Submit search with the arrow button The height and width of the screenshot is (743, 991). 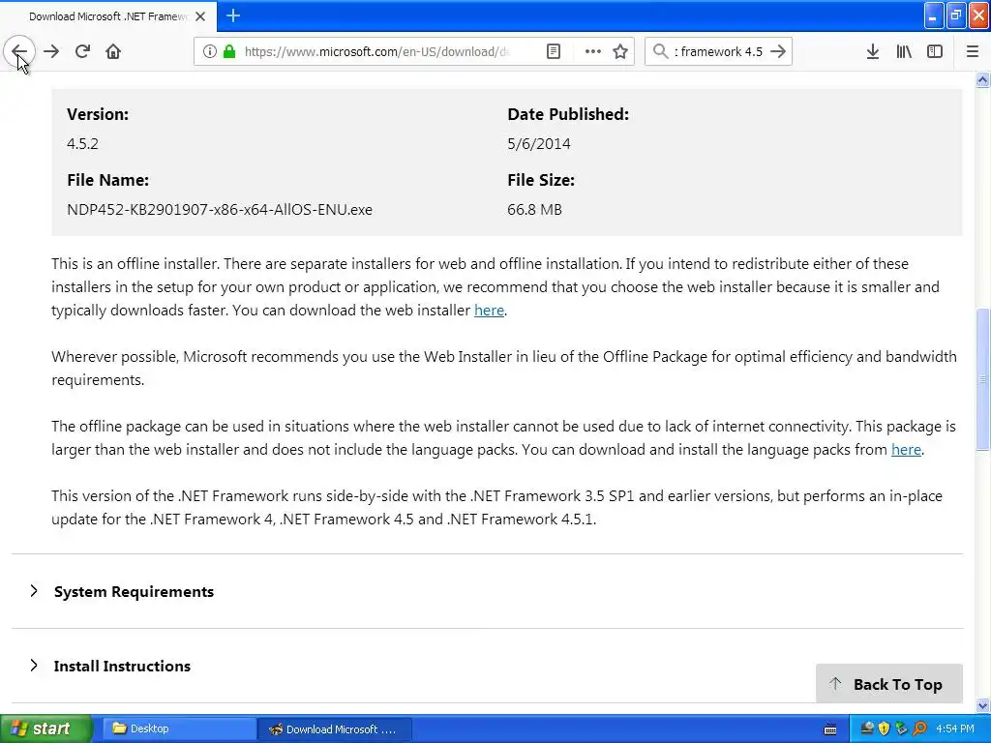coord(778,52)
